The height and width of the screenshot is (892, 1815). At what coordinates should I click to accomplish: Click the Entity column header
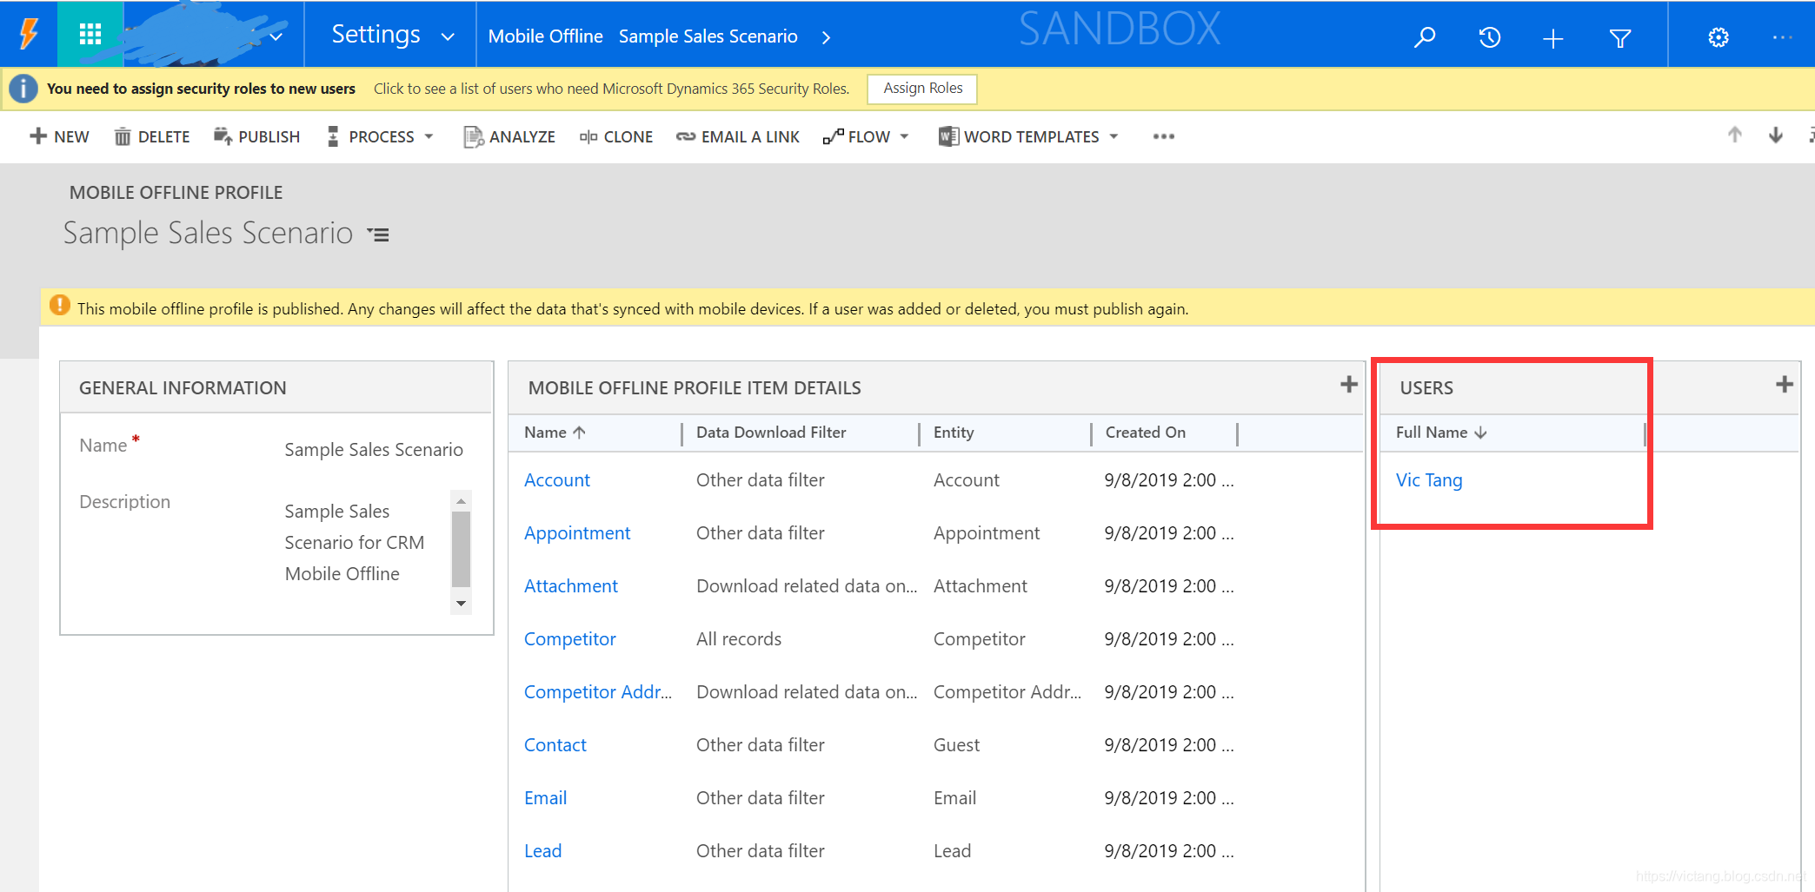click(x=954, y=433)
